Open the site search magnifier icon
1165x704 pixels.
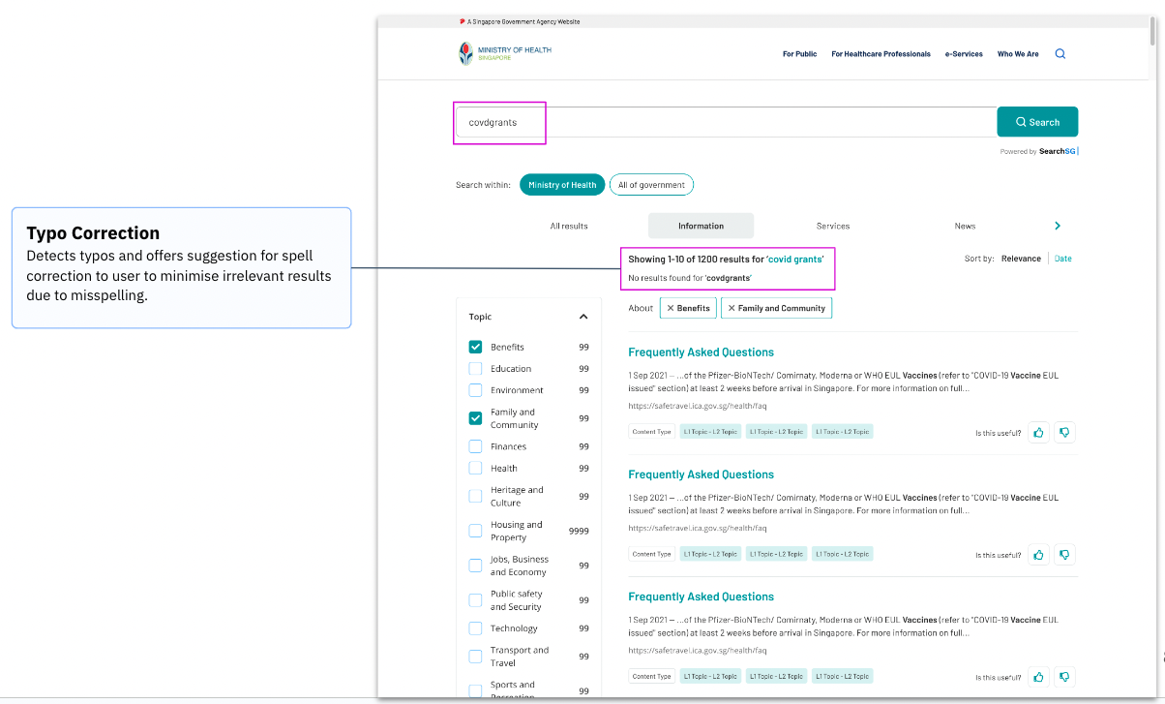1060,53
